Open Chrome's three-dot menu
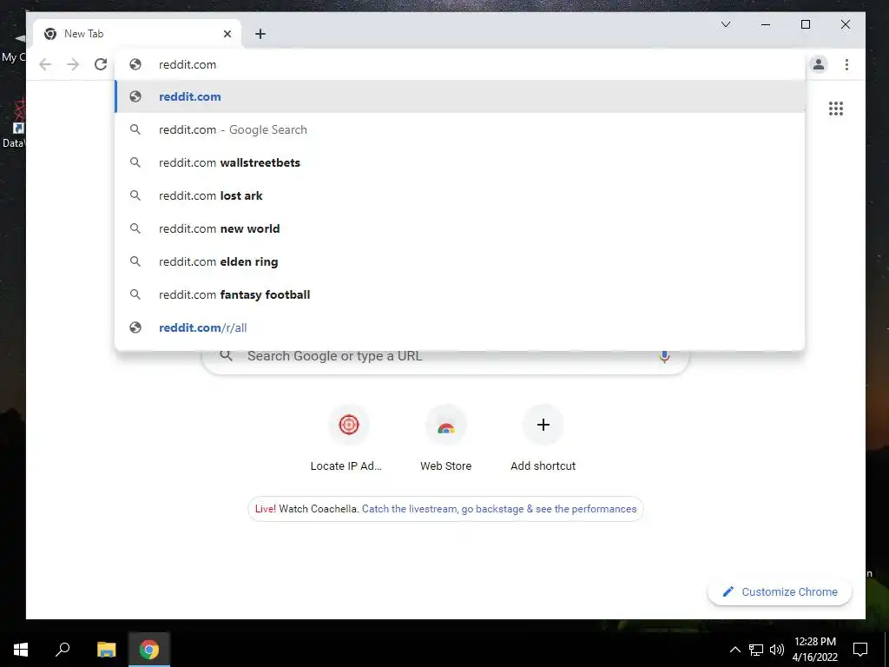Image resolution: width=889 pixels, height=667 pixels. (x=846, y=64)
